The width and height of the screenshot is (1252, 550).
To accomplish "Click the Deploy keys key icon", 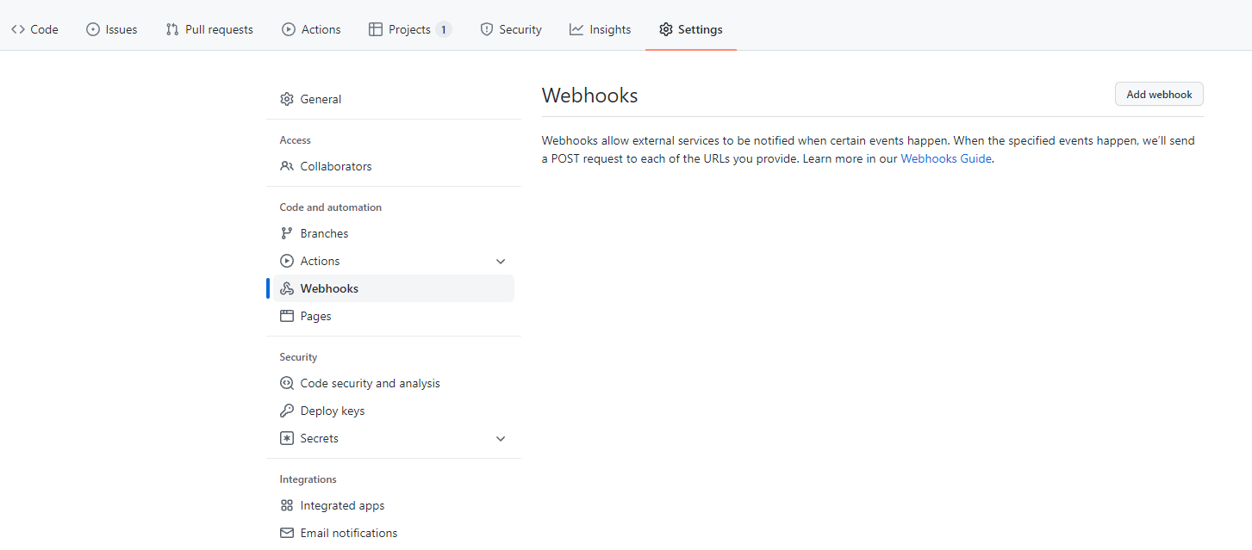I will tap(287, 411).
